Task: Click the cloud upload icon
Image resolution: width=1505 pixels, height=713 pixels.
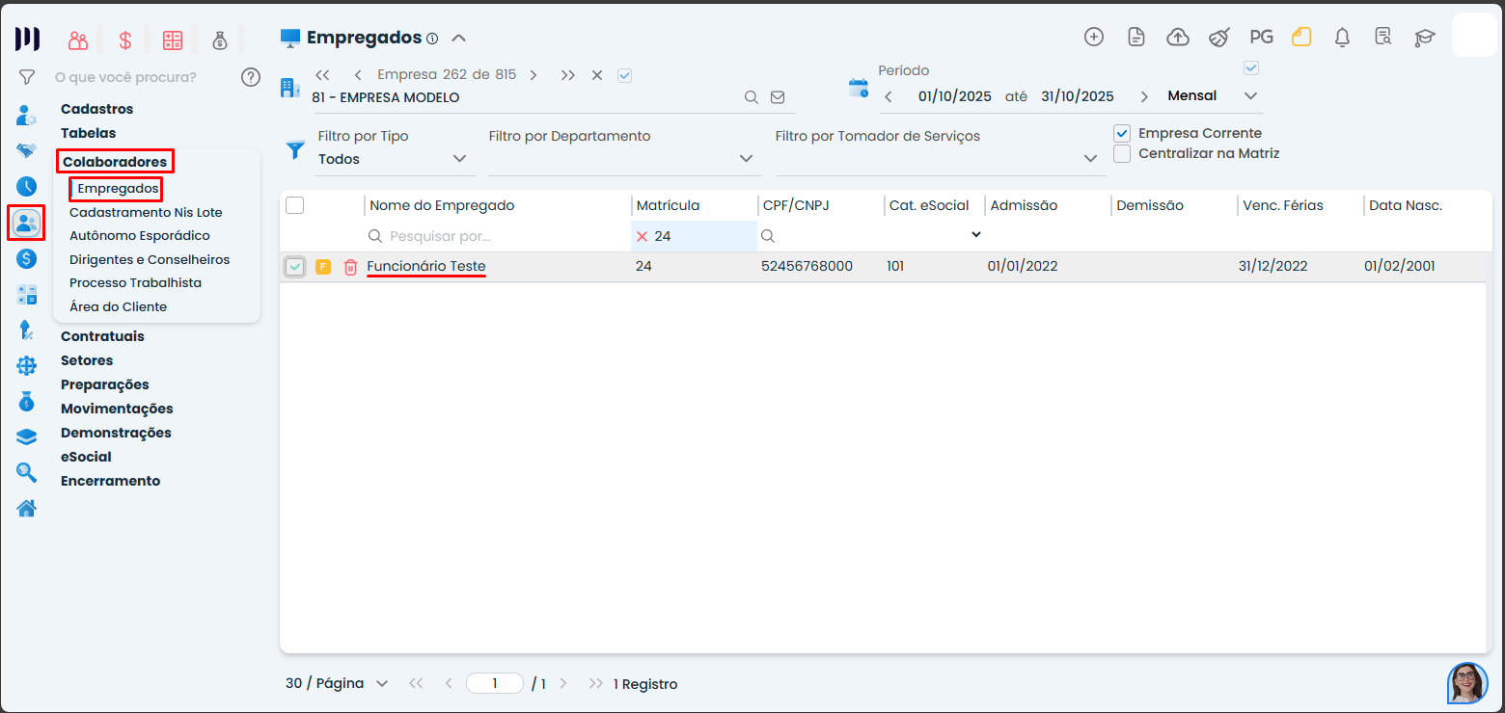Action: click(1178, 38)
